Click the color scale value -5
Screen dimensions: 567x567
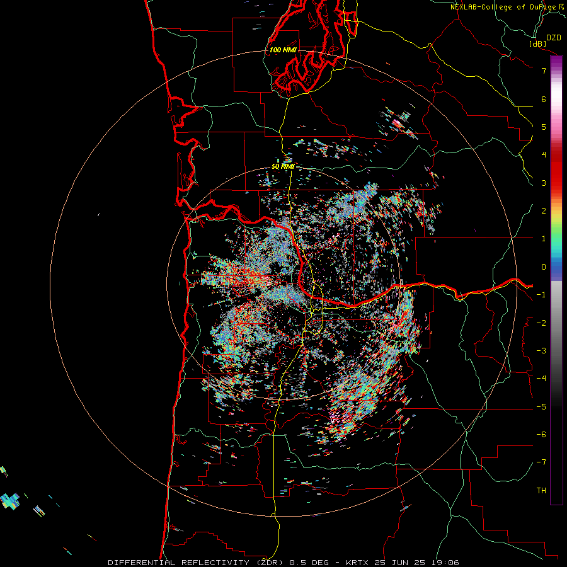[541, 407]
